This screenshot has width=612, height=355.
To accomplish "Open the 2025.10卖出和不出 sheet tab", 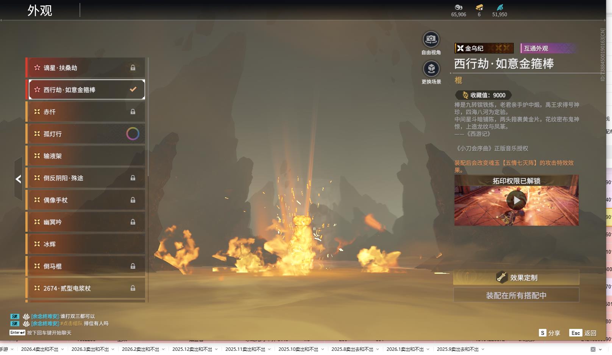I will pyautogui.click(x=298, y=349).
